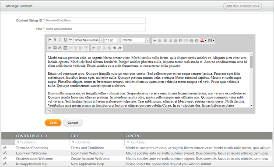This screenshot has width=274, height=167.
Task: Toggle strikethrough formatting in editor toolbar
Action: point(70,40)
